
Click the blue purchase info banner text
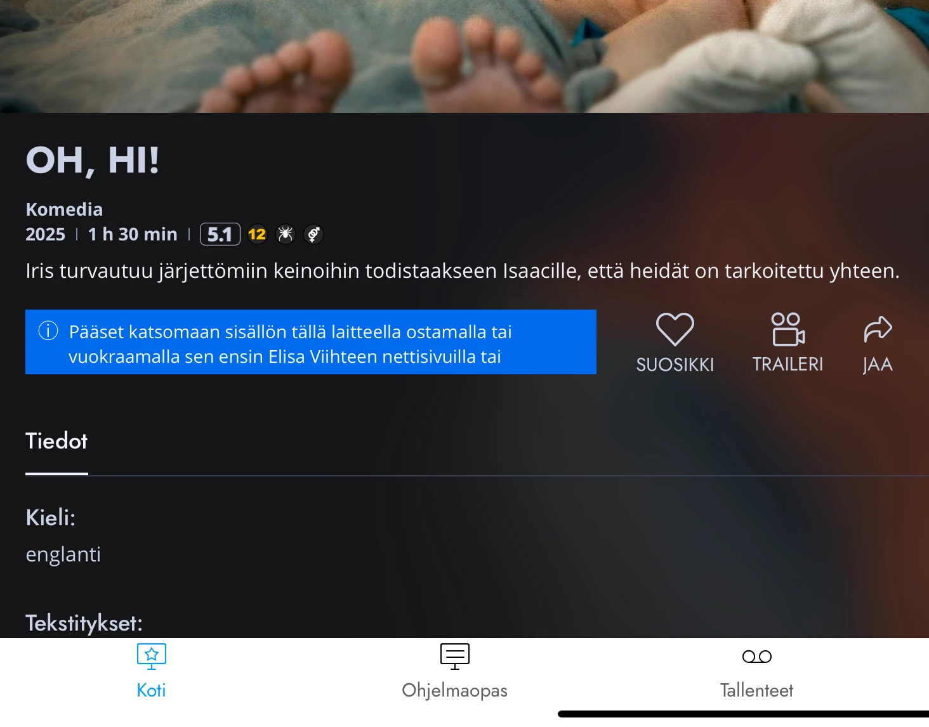click(x=290, y=344)
